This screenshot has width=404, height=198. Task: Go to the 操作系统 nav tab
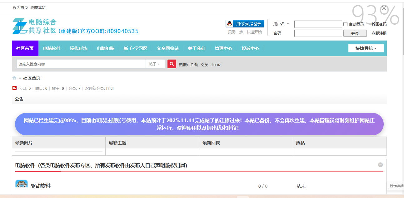coord(78,48)
